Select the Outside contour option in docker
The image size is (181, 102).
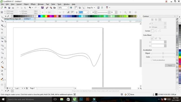[x=160, y=20]
